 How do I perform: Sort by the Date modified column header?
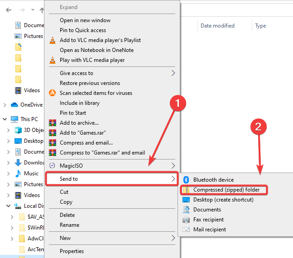click(217, 26)
